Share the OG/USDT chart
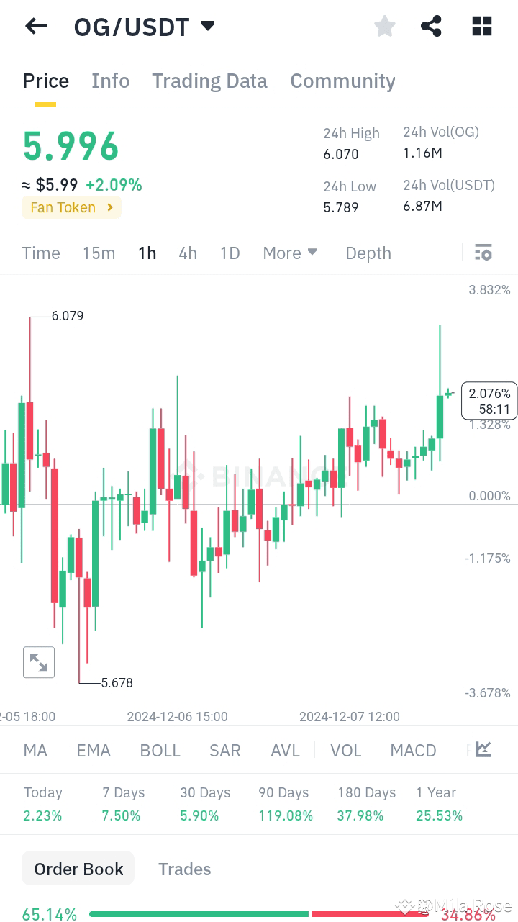Screen dimensions: 518x922 pos(431,26)
